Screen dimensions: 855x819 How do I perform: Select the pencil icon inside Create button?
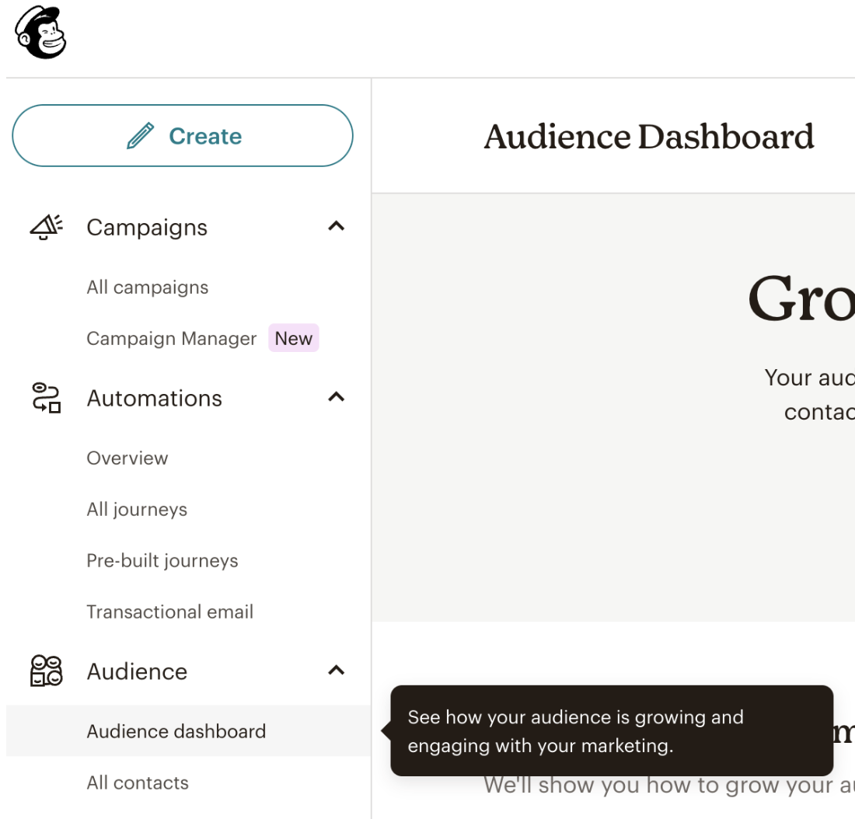(x=141, y=135)
